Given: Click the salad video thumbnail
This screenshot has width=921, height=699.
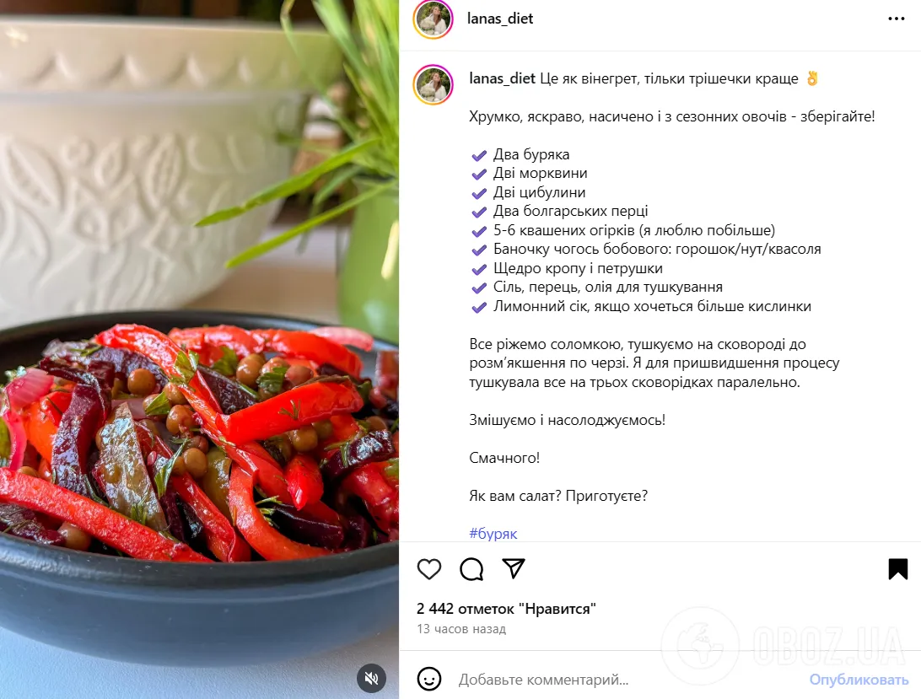Looking at the screenshot, I should (200, 349).
